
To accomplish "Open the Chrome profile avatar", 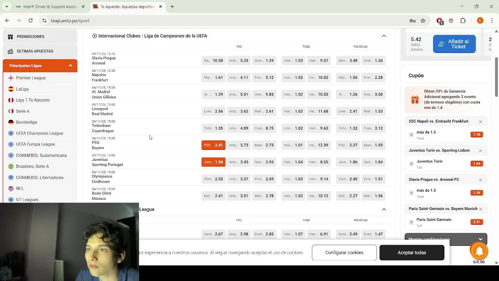I will (x=480, y=21).
